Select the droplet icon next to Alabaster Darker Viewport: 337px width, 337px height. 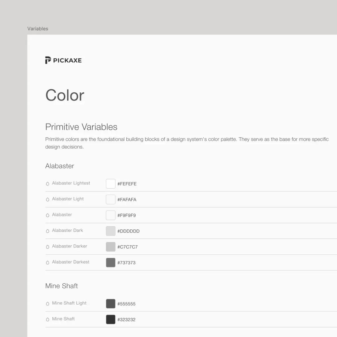[47, 247]
